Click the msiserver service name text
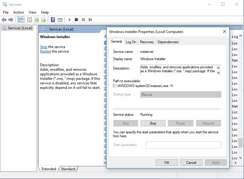The height and width of the screenshot is (179, 244). [147, 52]
